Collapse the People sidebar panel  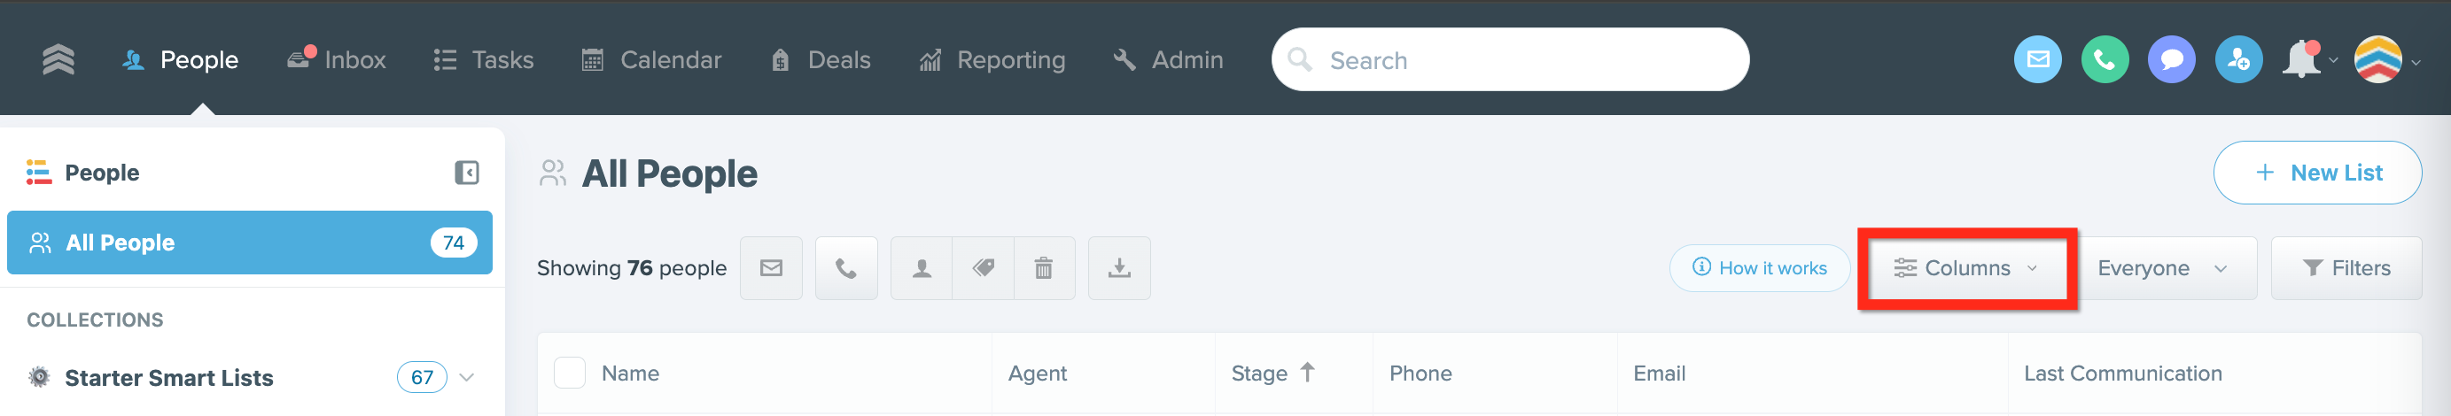[466, 173]
